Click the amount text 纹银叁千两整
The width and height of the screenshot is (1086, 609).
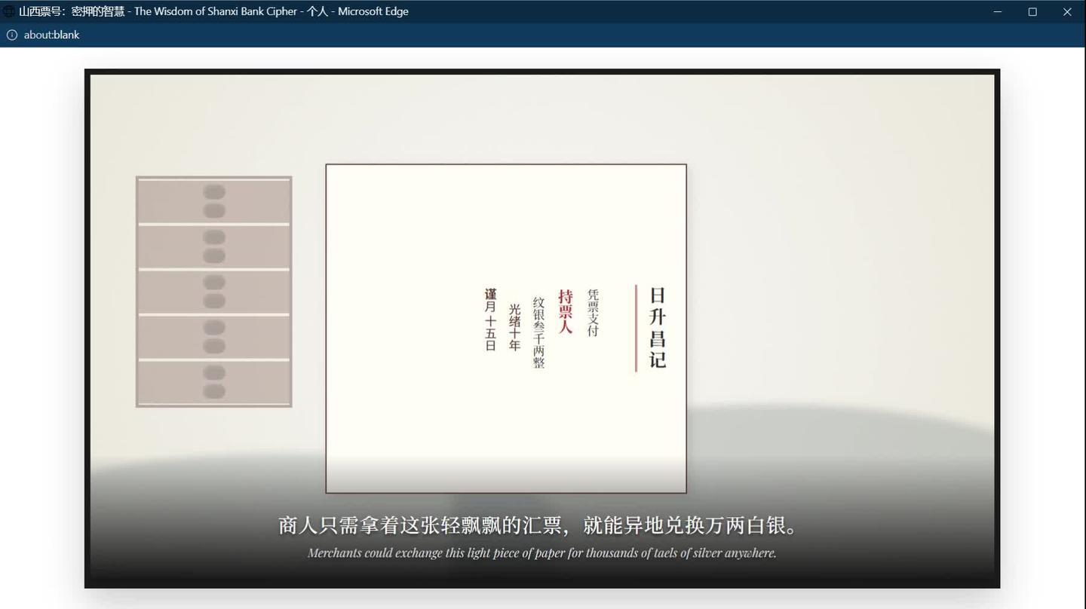(538, 332)
